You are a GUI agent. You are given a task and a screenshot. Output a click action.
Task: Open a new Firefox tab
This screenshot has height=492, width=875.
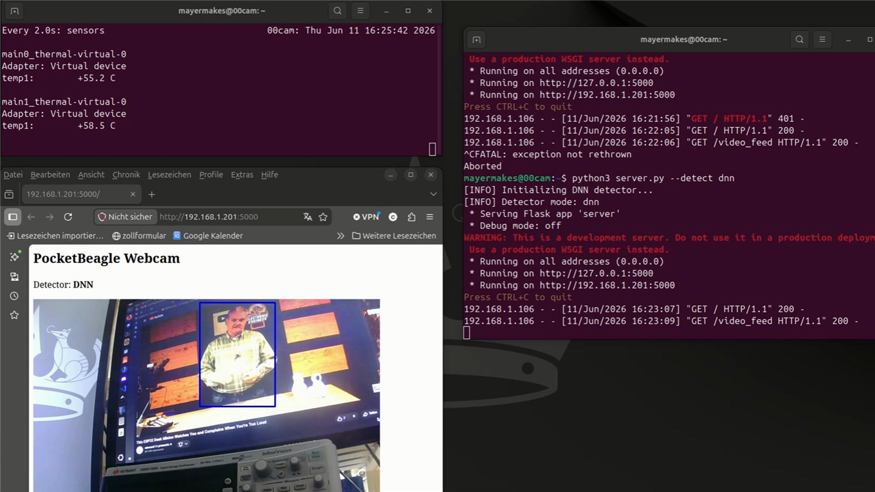[152, 195]
